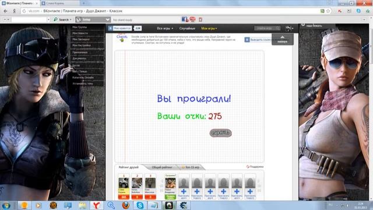Screen dimensions: 373x210
Task: Click the Doodle Jump Classic game logo
Action: [122, 37]
